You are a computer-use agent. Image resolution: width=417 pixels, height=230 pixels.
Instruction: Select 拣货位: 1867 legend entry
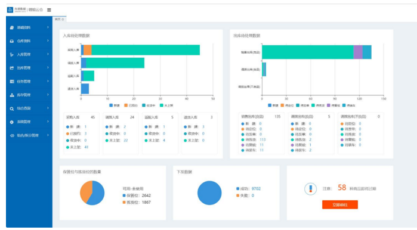tap(137, 203)
